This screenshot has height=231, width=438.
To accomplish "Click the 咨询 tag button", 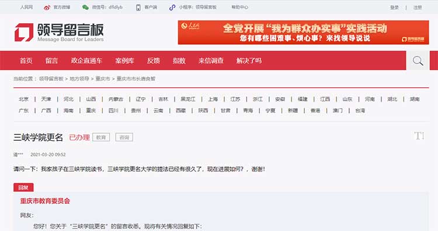I will pos(124,137).
